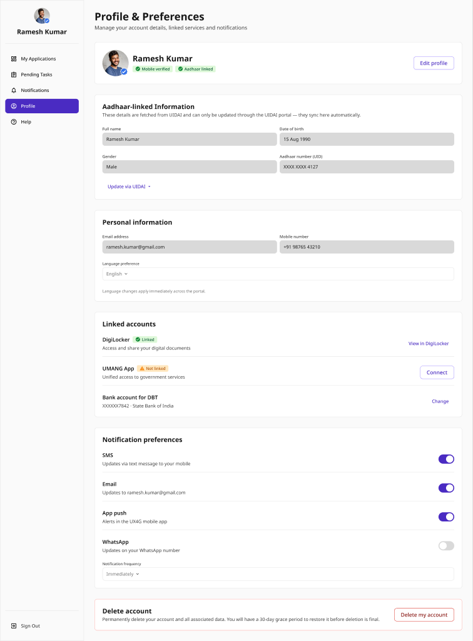Click the Pending Tasks clipboard icon
Image resolution: width=473 pixels, height=641 pixels.
tap(14, 74)
